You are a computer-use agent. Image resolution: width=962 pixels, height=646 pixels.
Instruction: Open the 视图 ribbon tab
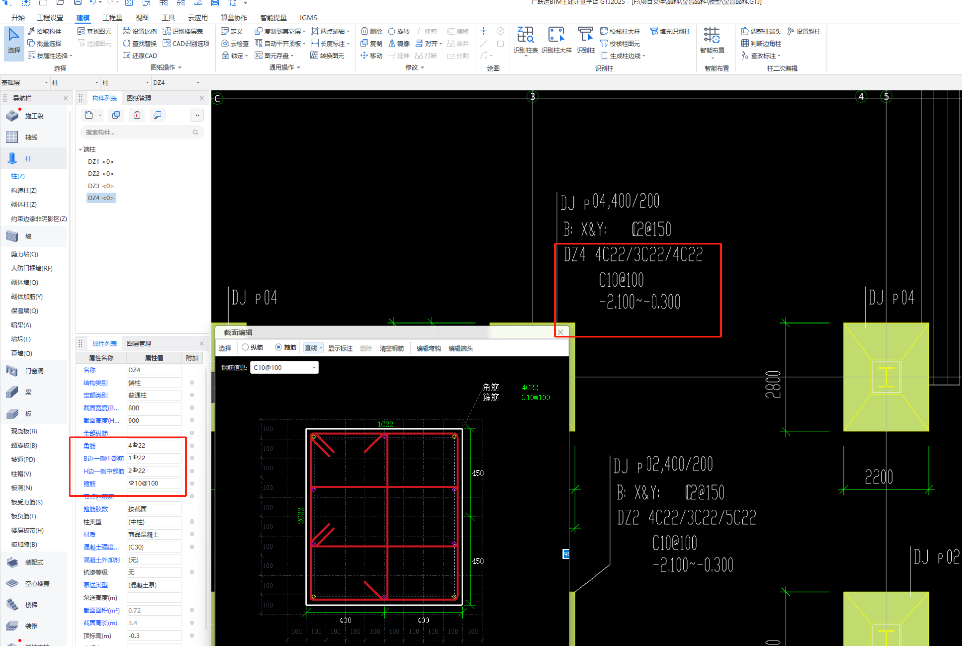click(142, 17)
